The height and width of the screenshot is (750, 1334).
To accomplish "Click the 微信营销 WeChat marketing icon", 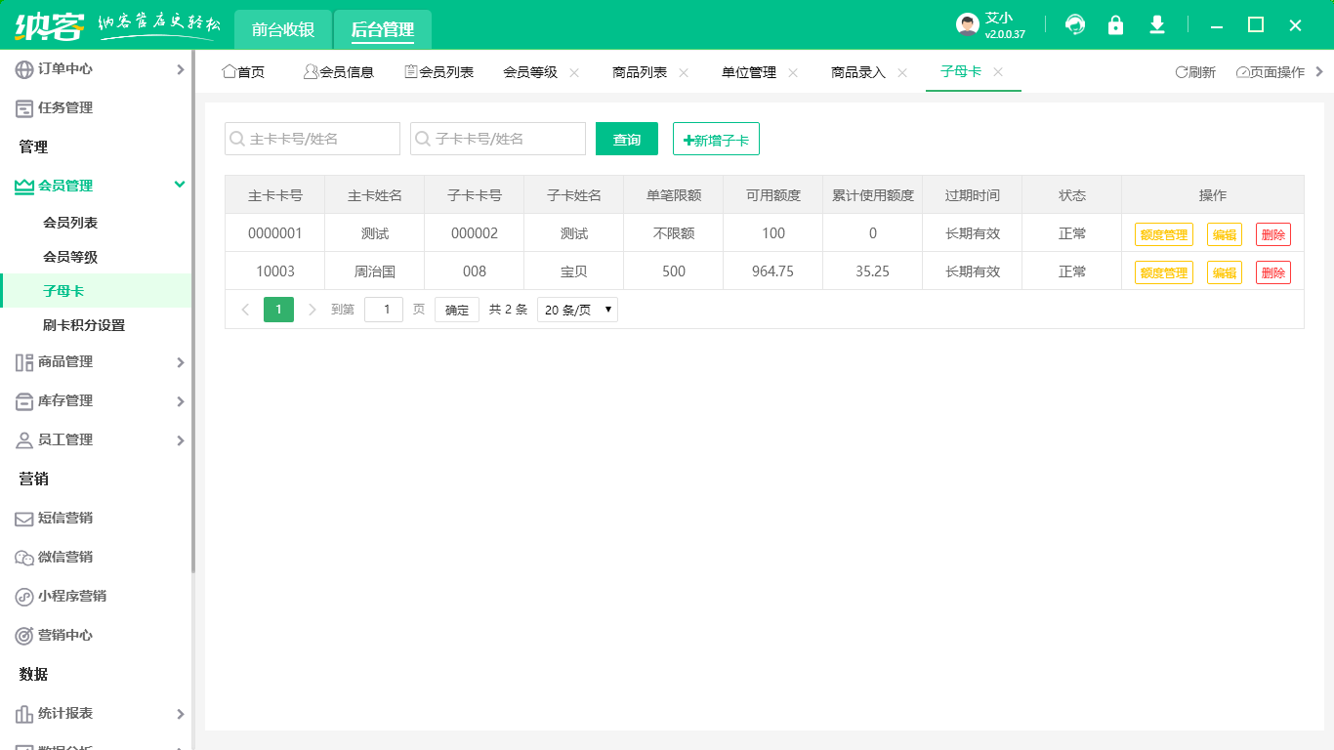I will point(23,557).
